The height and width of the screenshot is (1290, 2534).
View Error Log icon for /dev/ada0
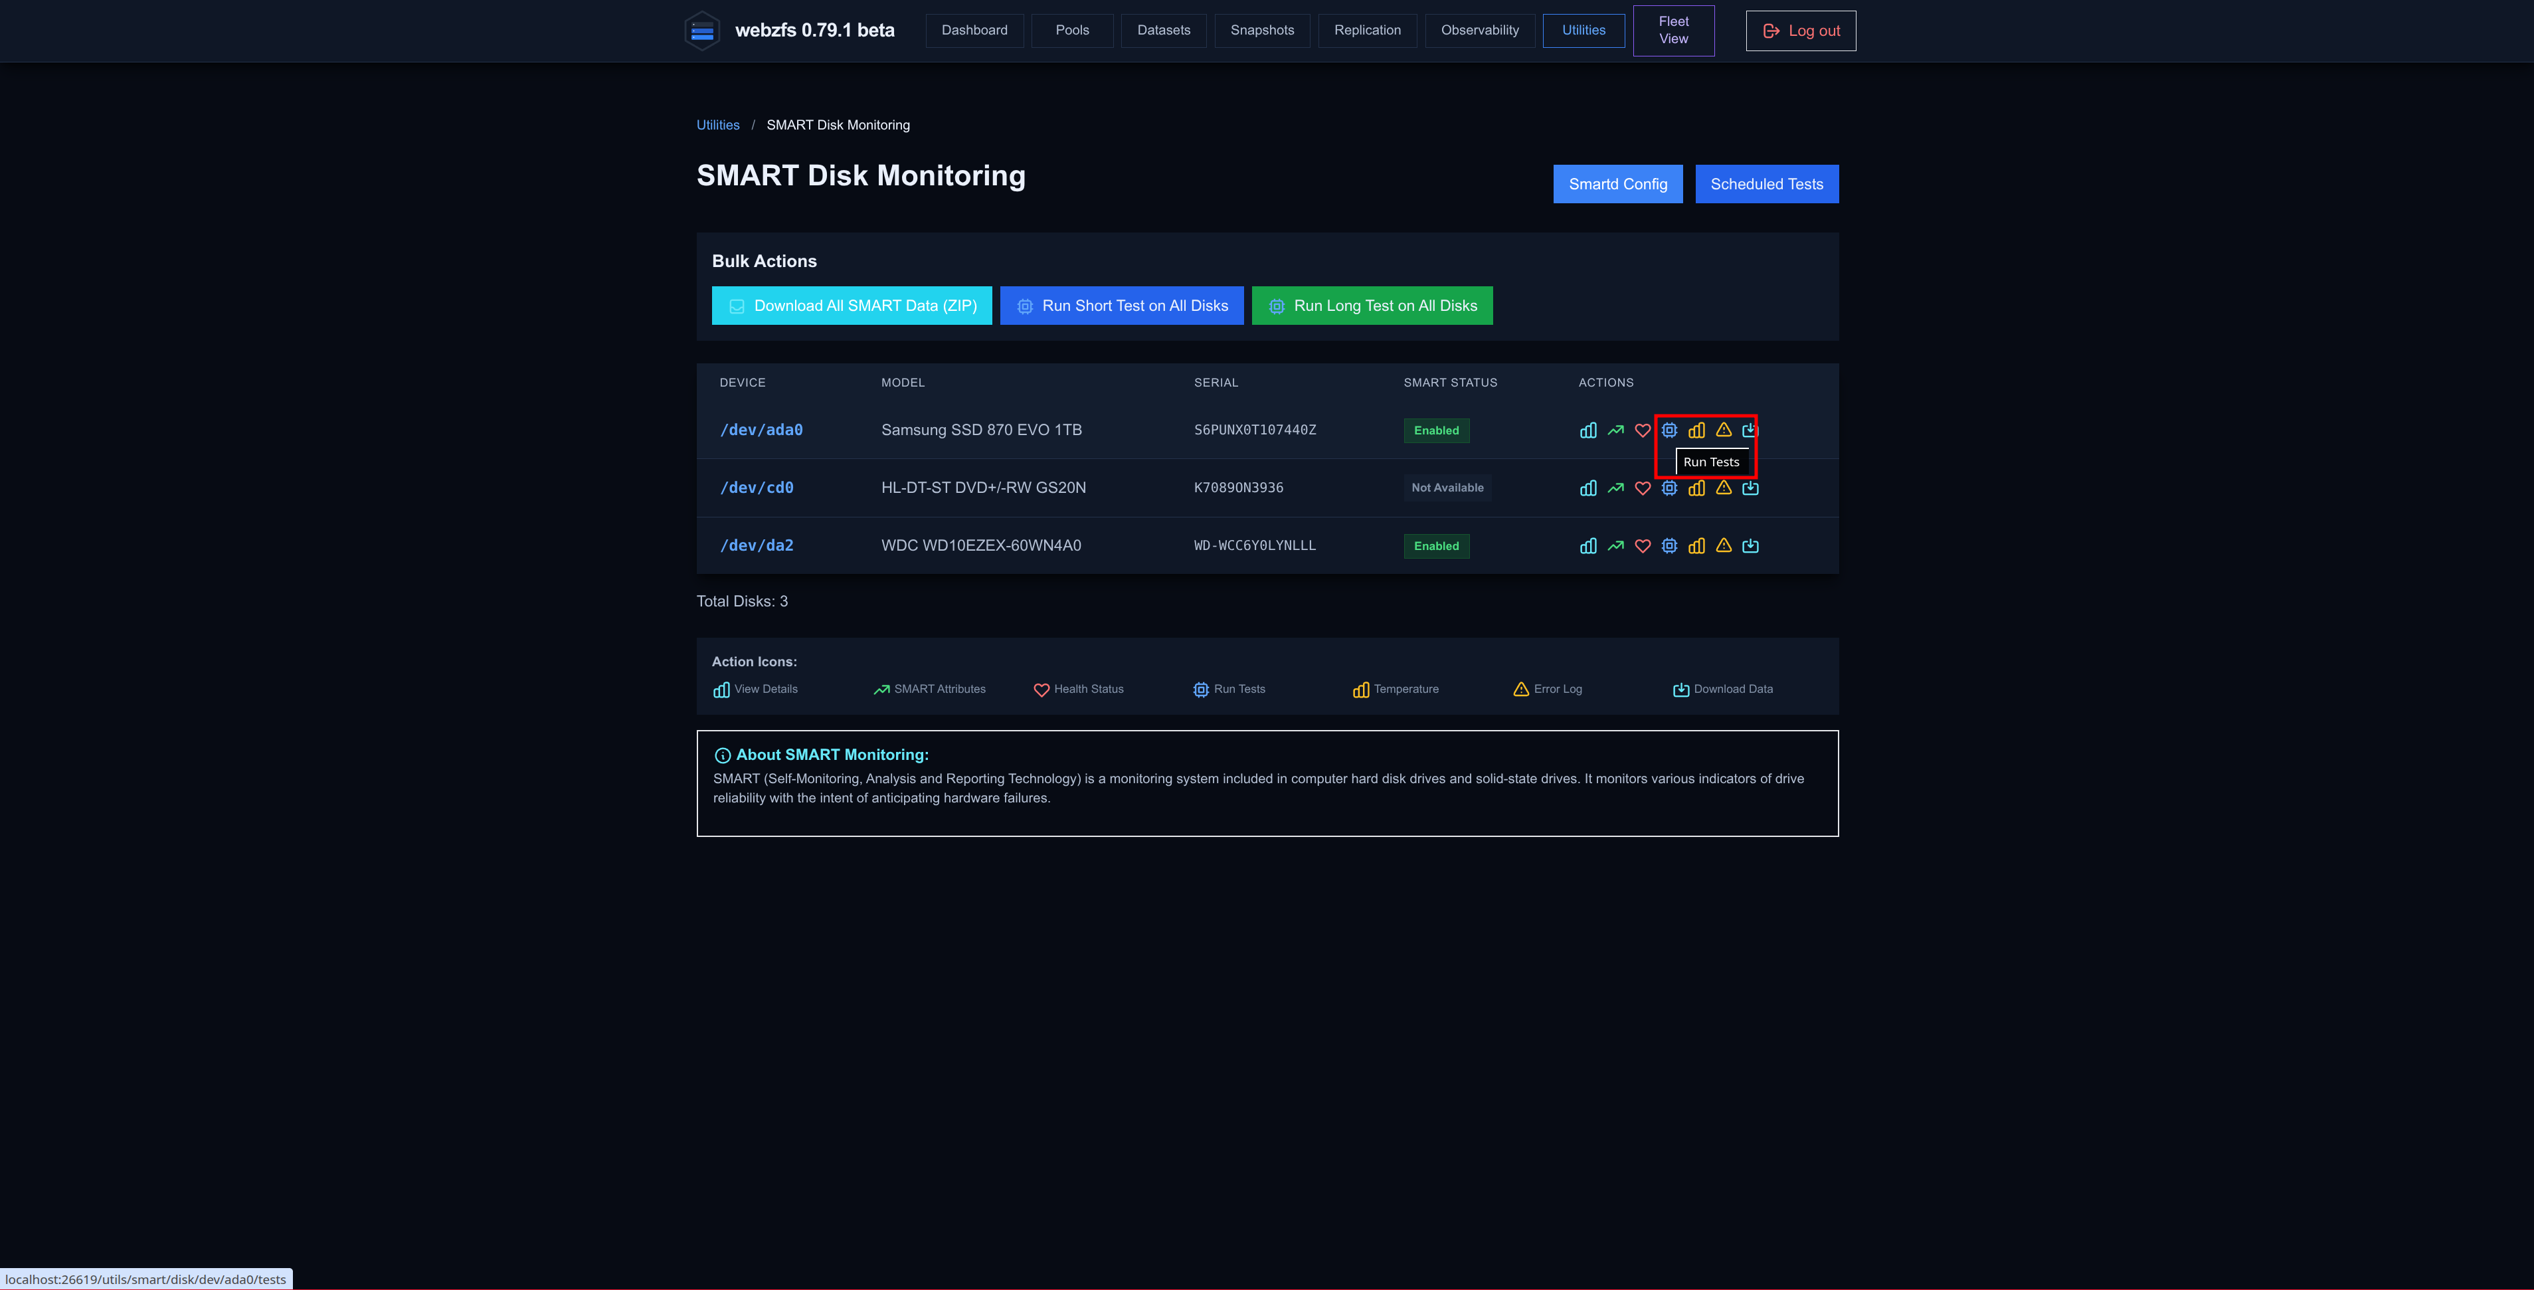tap(1724, 430)
